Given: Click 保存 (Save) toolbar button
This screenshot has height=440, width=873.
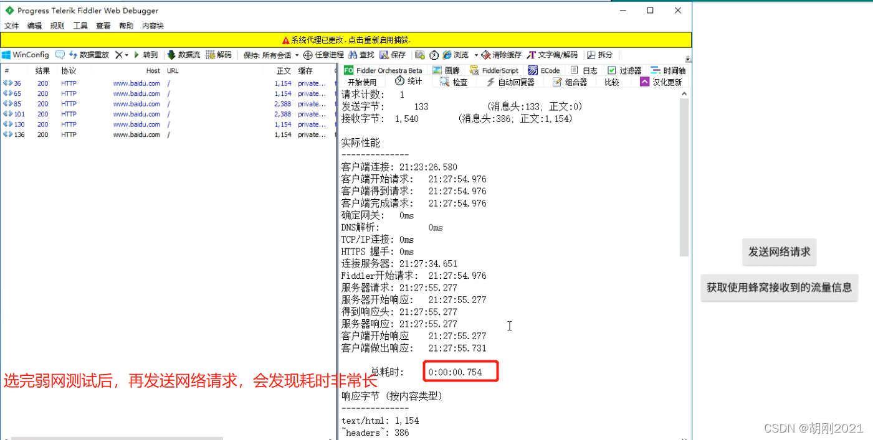Looking at the screenshot, I should point(393,55).
